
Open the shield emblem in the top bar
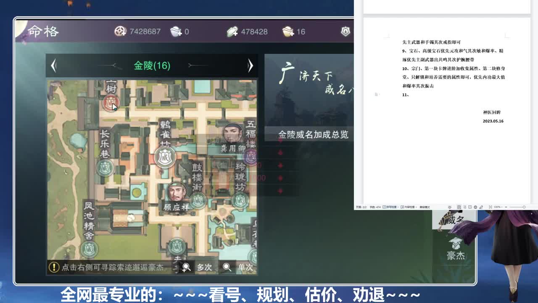(345, 31)
